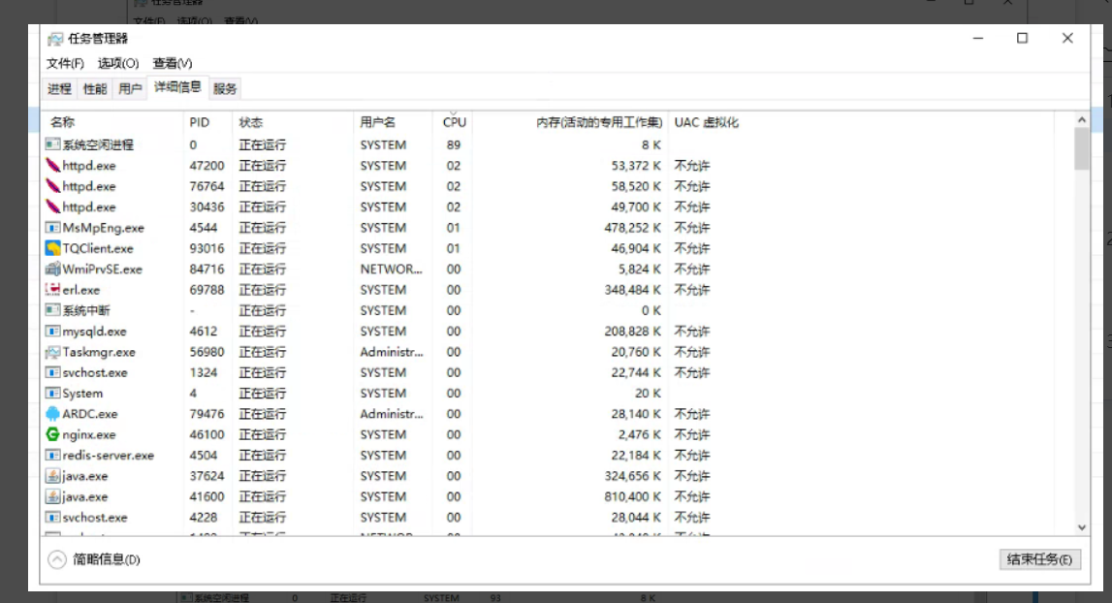Click the Taskmgr.exe process icon
This screenshot has width=1112, height=603.
point(52,352)
